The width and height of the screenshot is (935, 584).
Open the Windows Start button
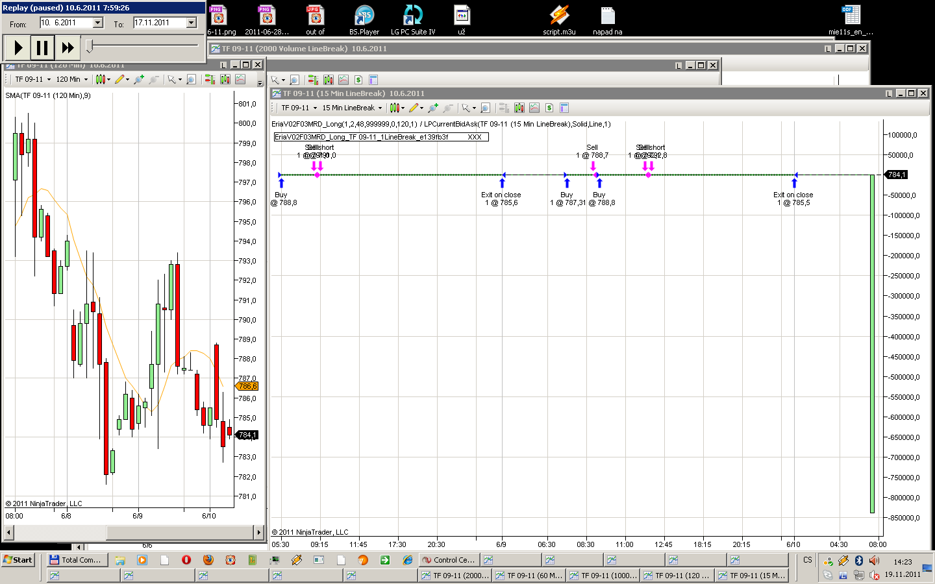18,559
